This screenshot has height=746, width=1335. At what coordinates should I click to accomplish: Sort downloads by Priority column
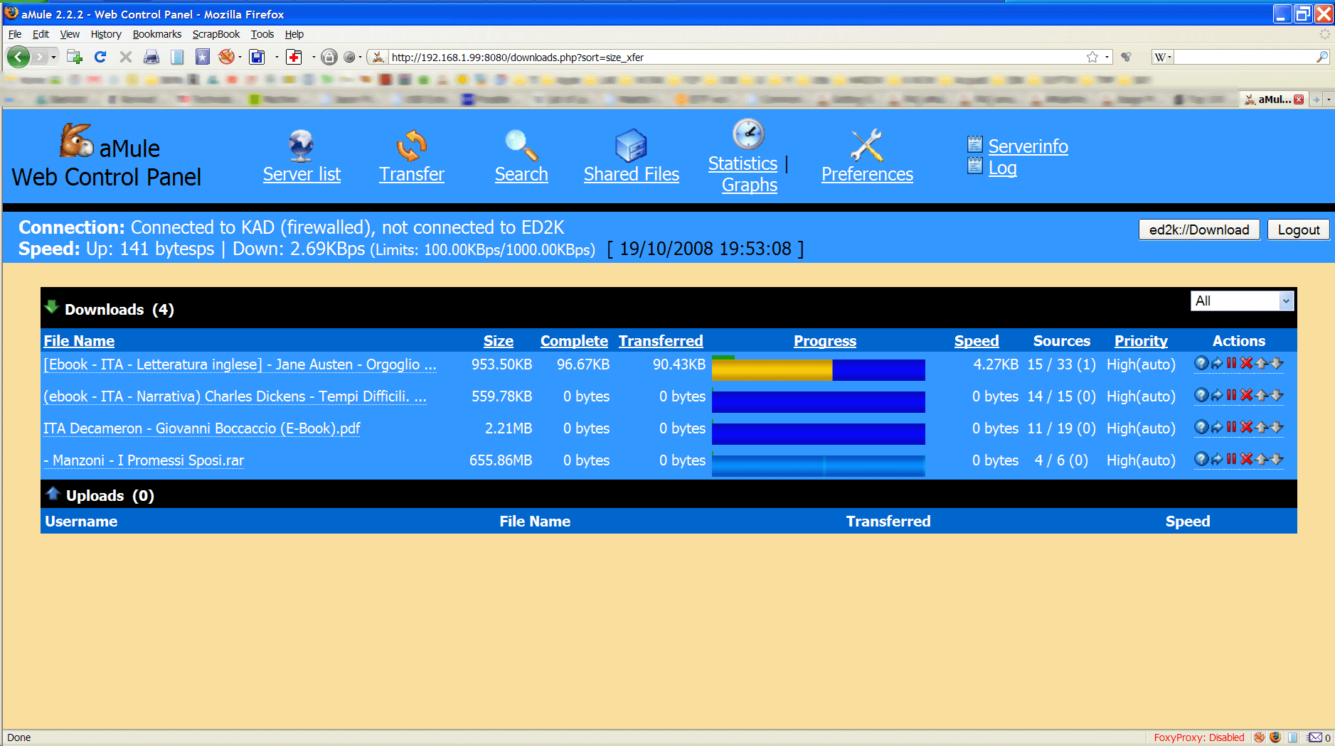point(1141,341)
